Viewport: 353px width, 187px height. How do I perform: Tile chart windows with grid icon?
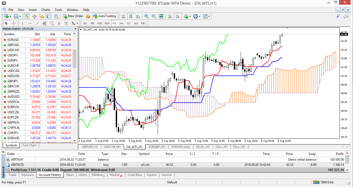pos(161,16)
